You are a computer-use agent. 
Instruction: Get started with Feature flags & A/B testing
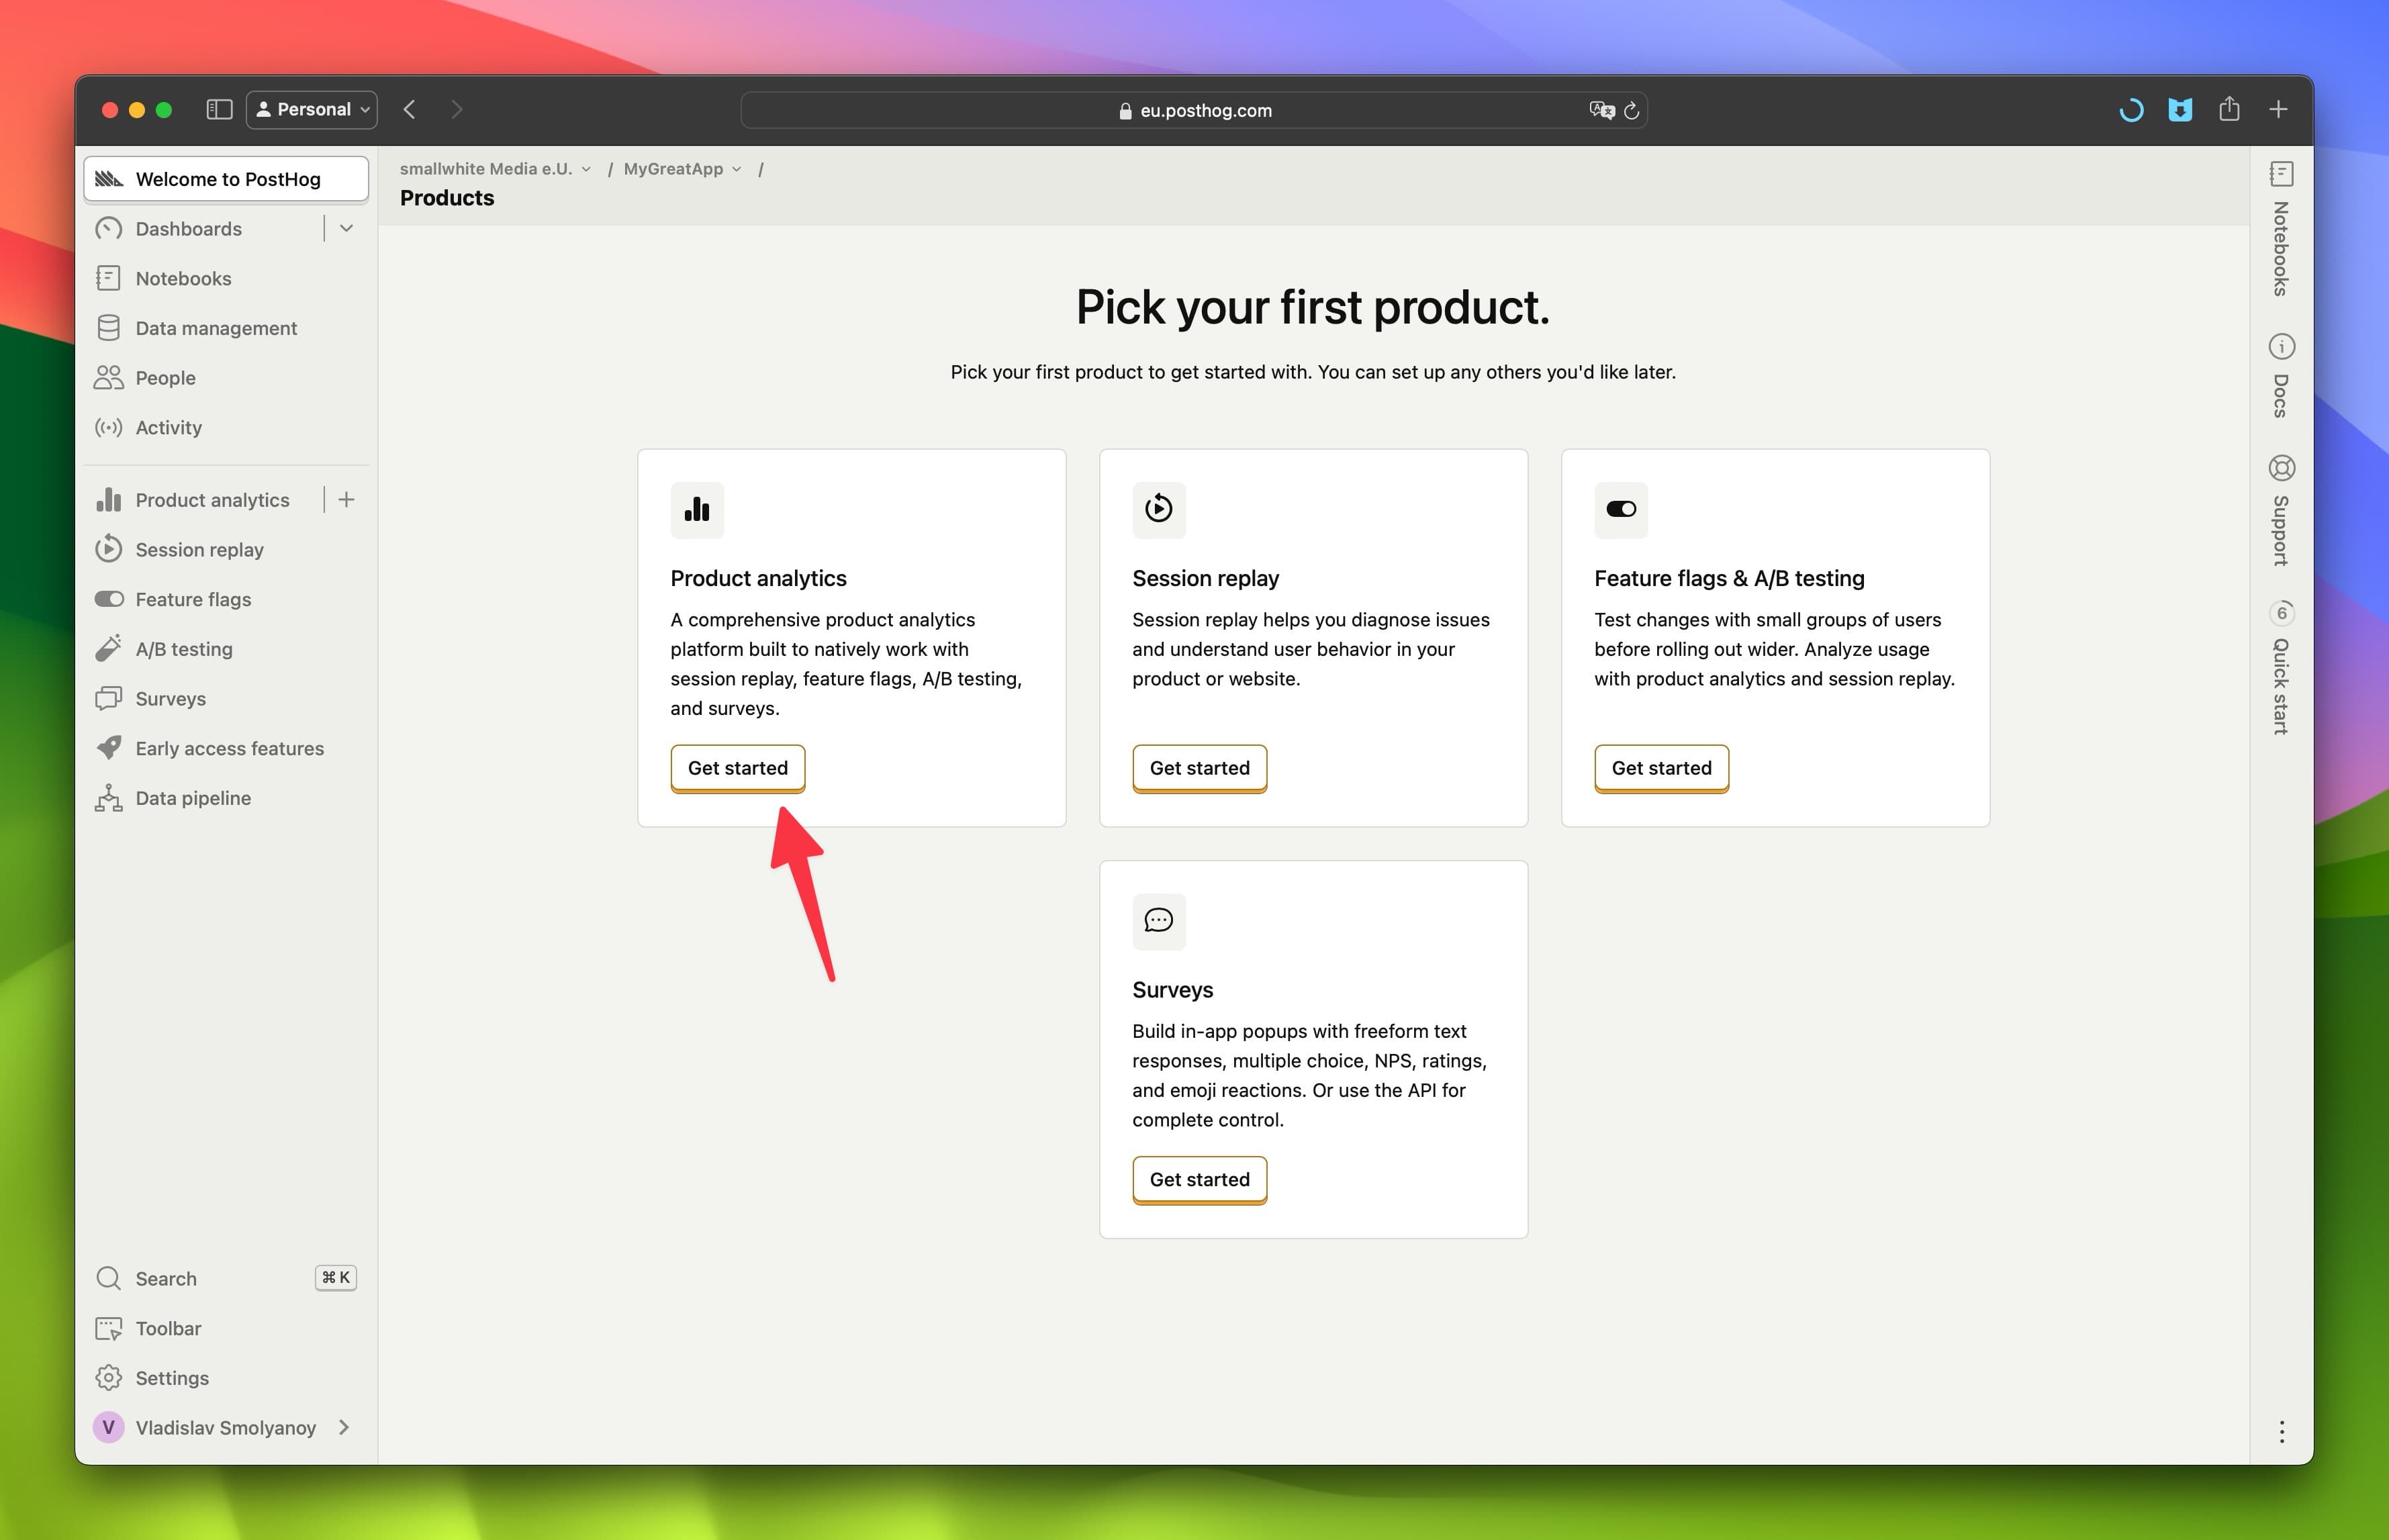1662,768
